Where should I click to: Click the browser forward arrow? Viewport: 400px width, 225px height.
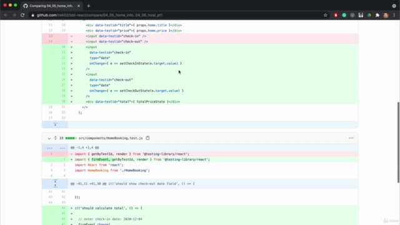tap(14, 15)
